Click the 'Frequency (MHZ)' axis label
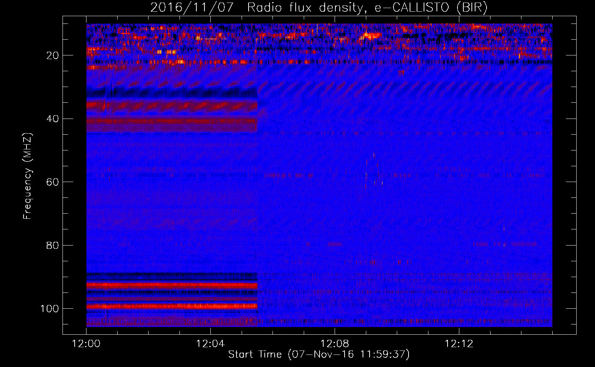 pos(28,176)
